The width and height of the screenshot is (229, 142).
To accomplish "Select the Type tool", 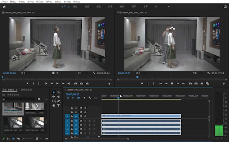I will click(x=58, y=105).
